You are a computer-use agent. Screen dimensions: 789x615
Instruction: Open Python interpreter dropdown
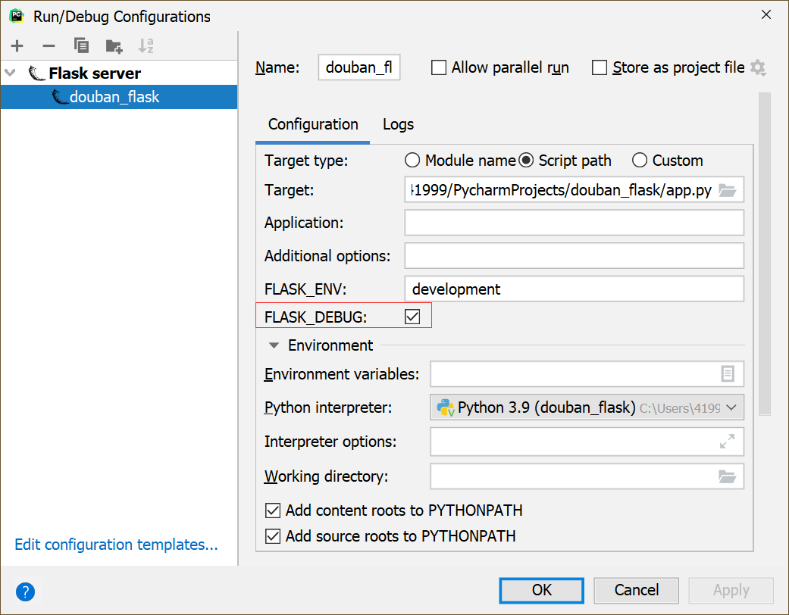(731, 407)
